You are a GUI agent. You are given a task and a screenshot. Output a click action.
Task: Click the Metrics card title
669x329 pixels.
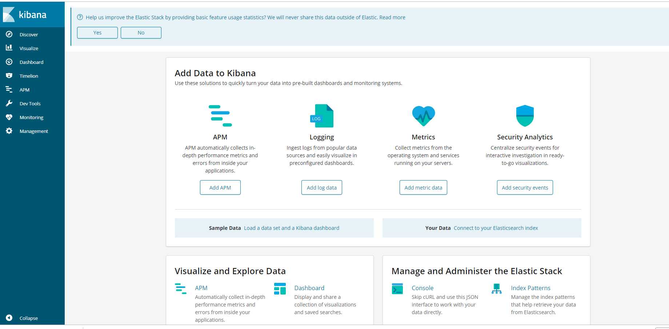[x=423, y=137]
